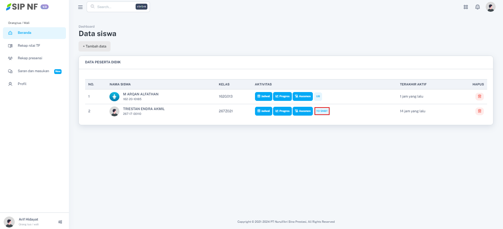Open Profil from the sidebar
Viewport: 503px width, 229px height.
coord(34,84)
